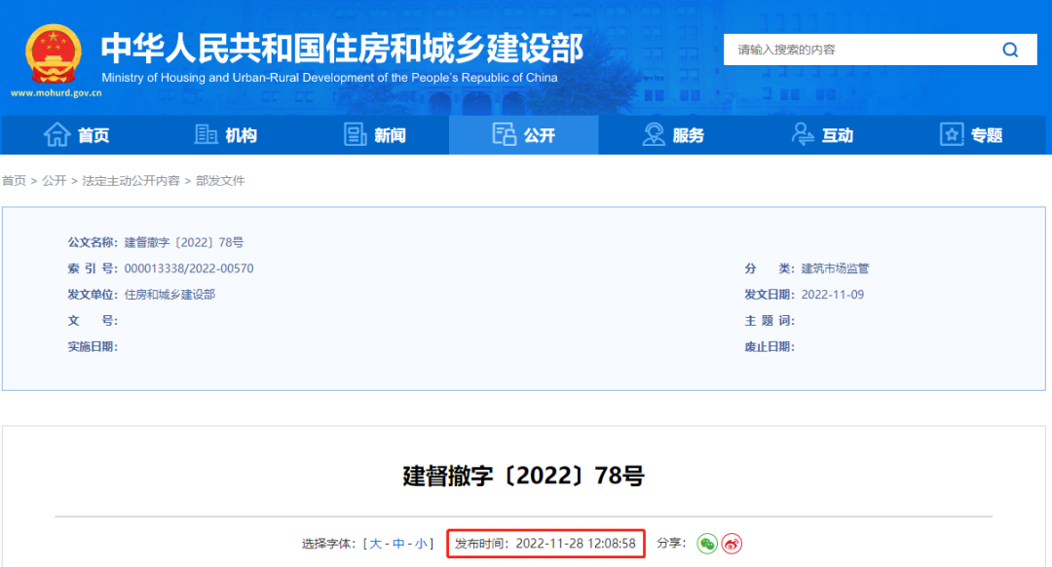This screenshot has width=1052, height=567.
Task: Open breadcrumb link 公开
Action: pos(56,181)
